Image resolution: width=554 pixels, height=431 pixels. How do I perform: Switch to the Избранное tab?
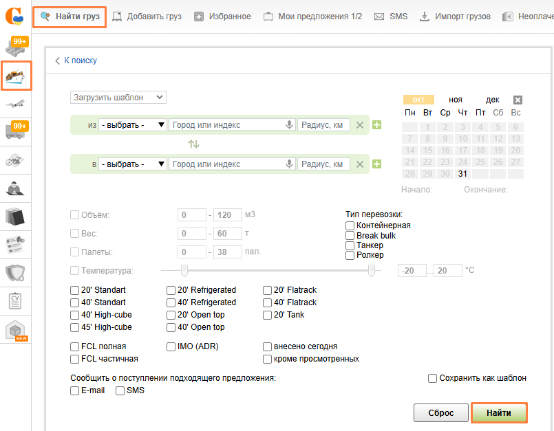[222, 16]
